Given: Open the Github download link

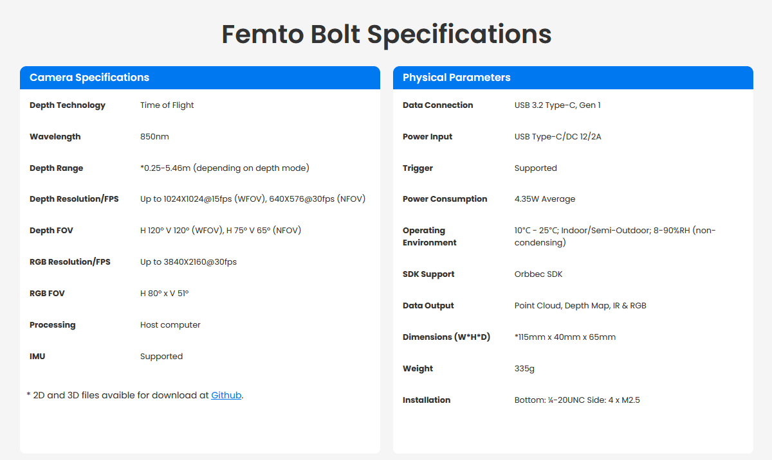Looking at the screenshot, I should tap(226, 395).
